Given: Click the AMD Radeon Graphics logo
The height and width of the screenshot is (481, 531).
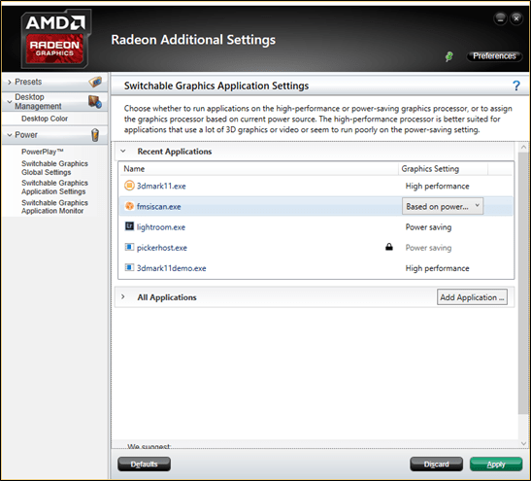Looking at the screenshot, I should pos(56,39).
